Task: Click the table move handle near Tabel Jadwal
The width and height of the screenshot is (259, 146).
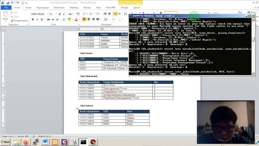Action: (x=77, y=109)
